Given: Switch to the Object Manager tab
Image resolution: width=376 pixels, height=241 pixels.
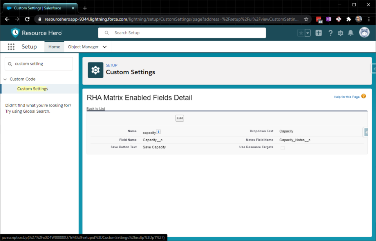Looking at the screenshot, I should 83,47.
